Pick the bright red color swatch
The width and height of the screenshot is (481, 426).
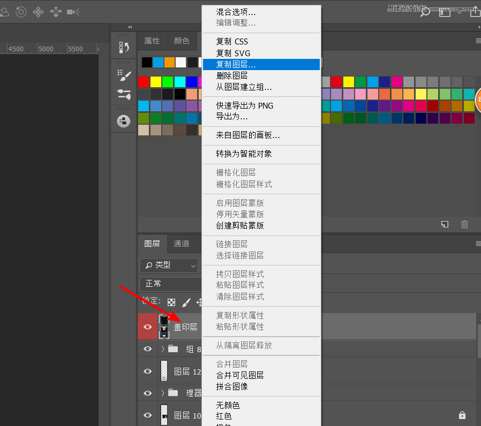(x=143, y=82)
